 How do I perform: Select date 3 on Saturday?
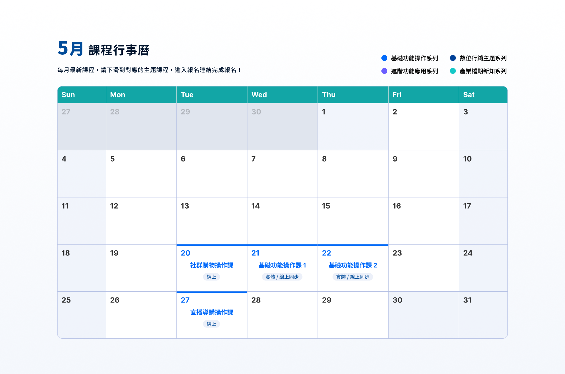pos(466,112)
